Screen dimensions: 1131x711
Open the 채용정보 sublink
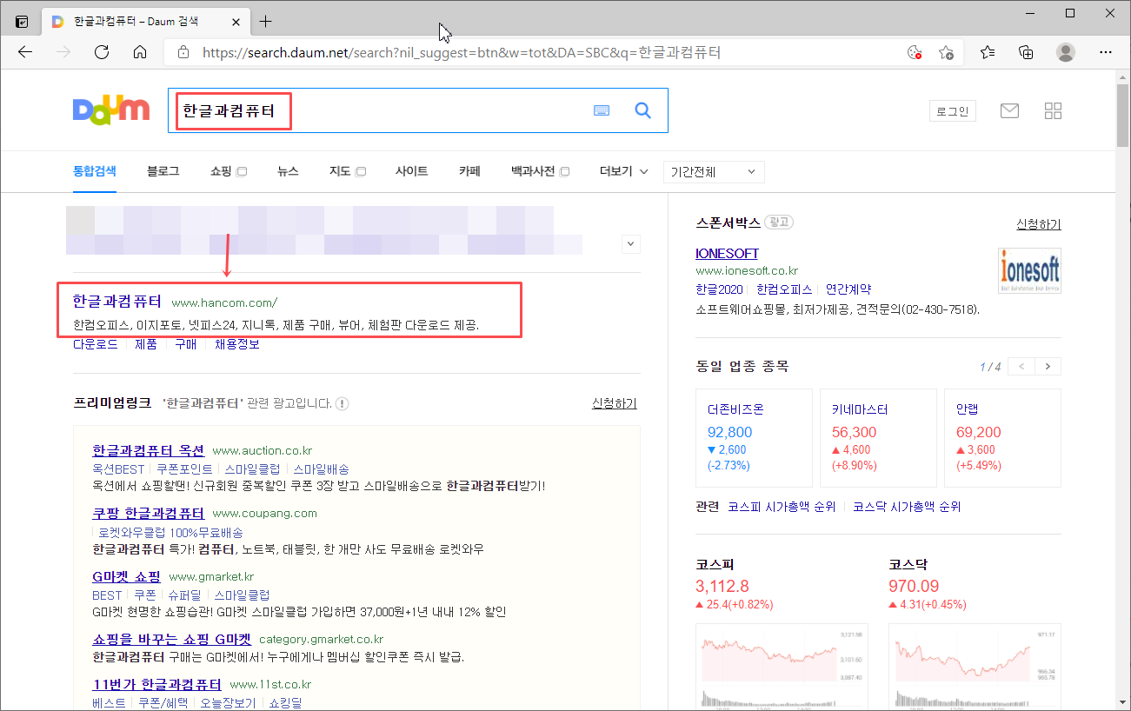coord(237,344)
